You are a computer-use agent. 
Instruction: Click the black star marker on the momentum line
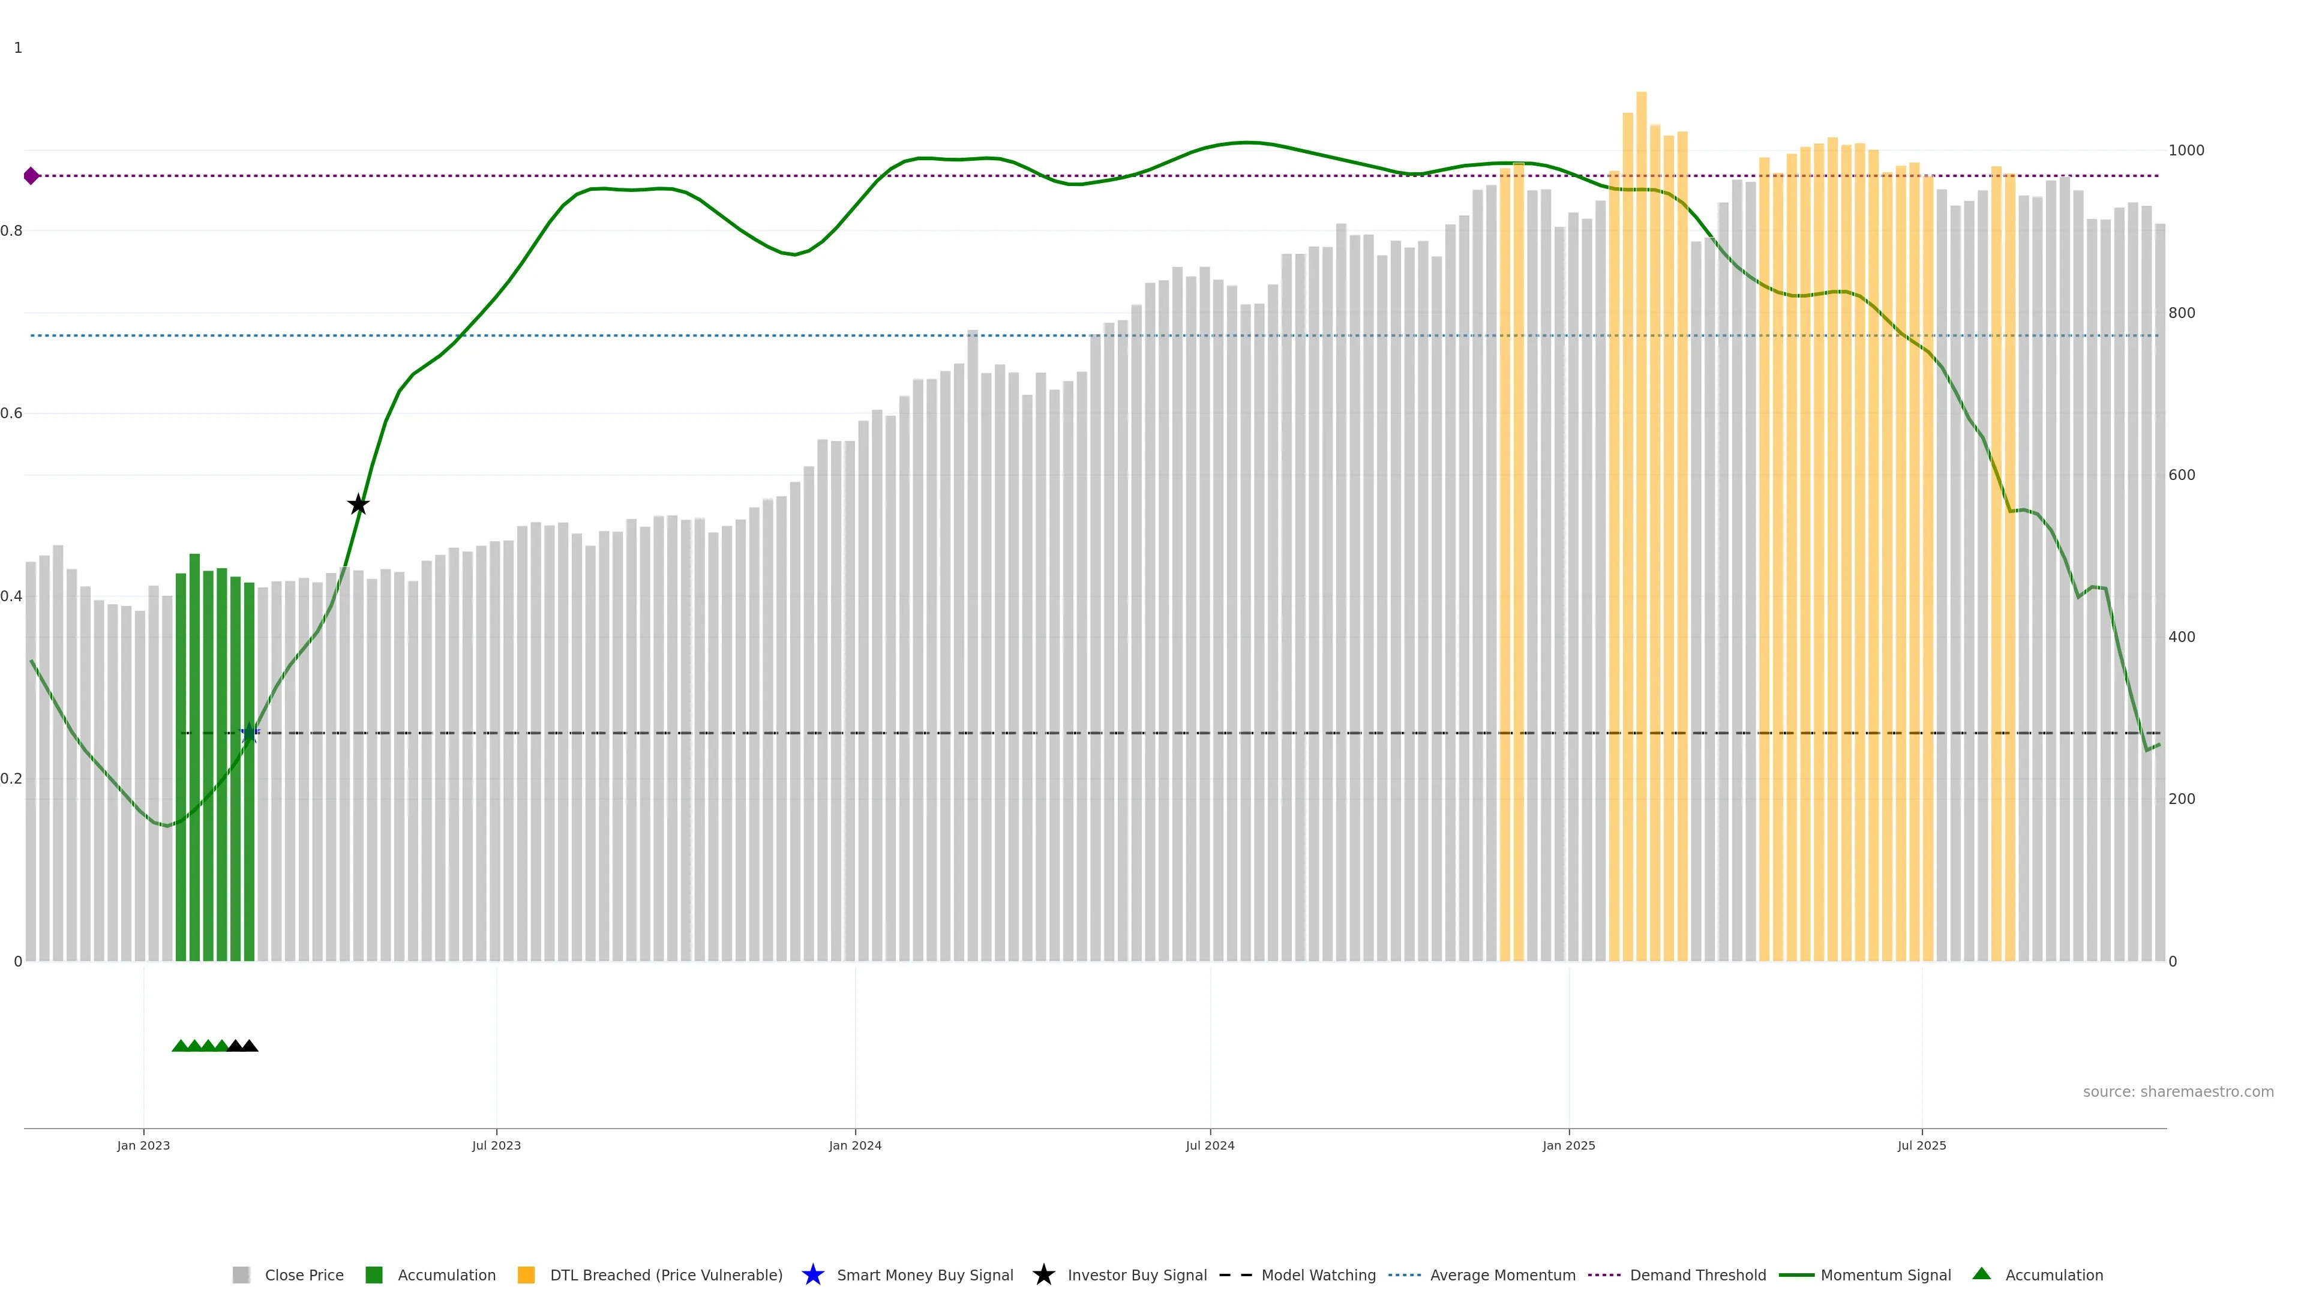point(358,505)
